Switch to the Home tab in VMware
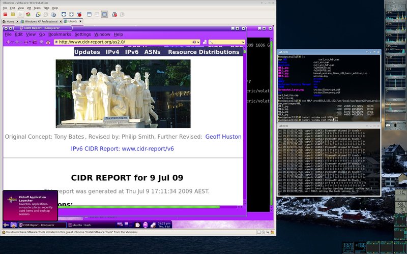This screenshot has height=254, width=407. pyautogui.click(x=9, y=22)
